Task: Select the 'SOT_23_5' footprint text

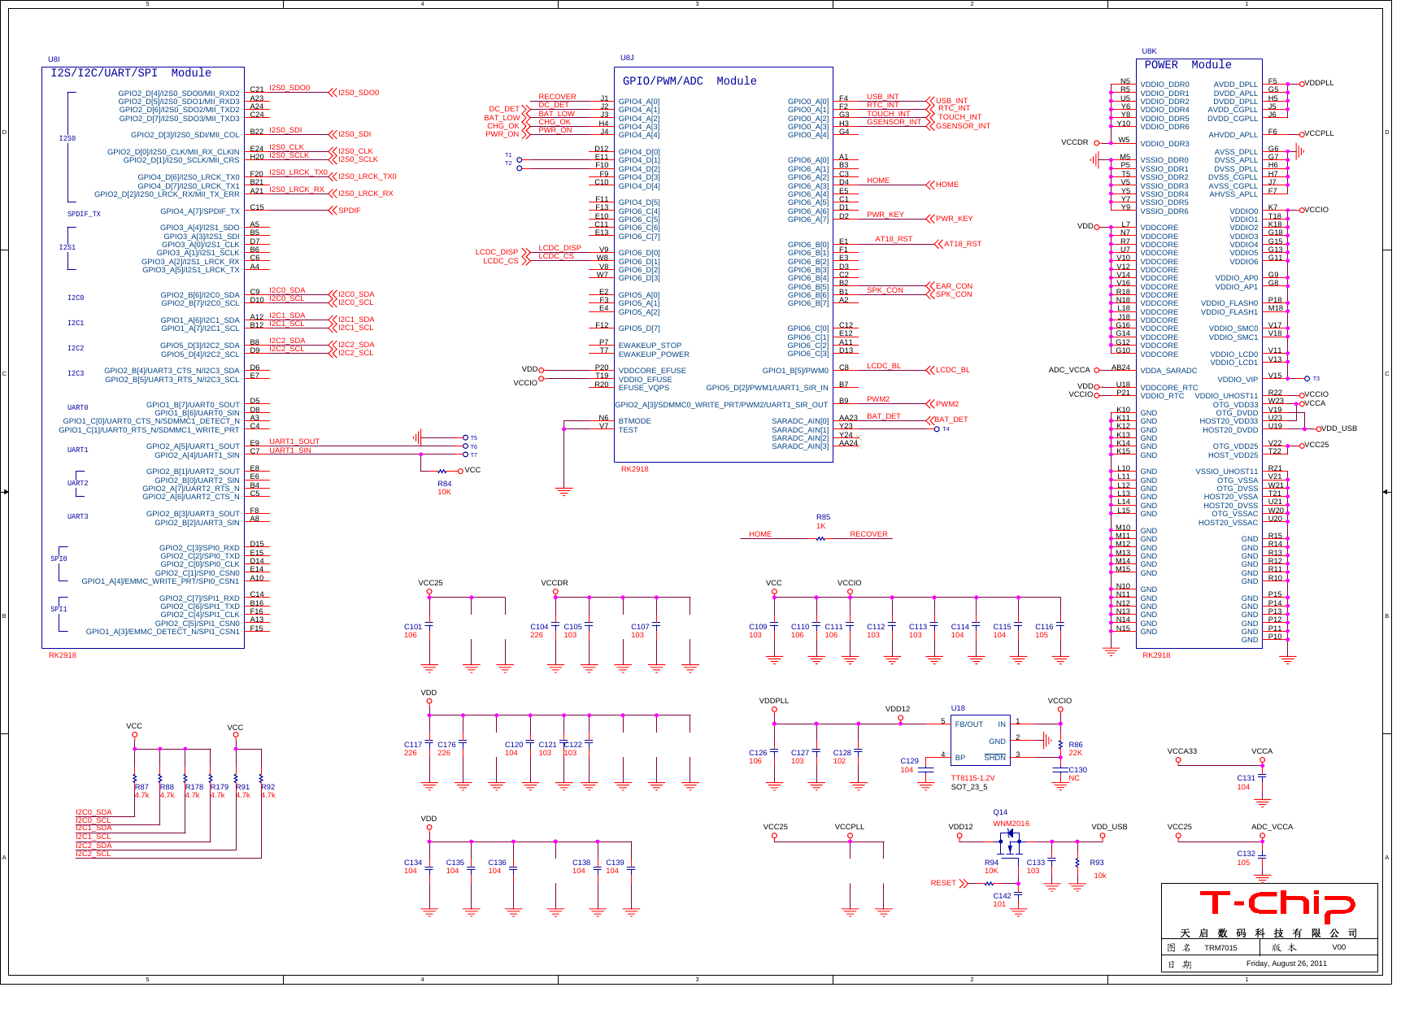Action: 969,787
